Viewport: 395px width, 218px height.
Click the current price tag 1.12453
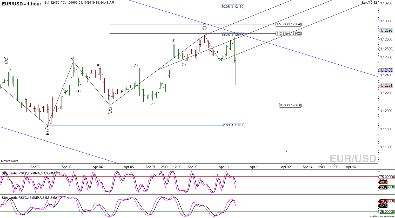pyautogui.click(x=386, y=70)
